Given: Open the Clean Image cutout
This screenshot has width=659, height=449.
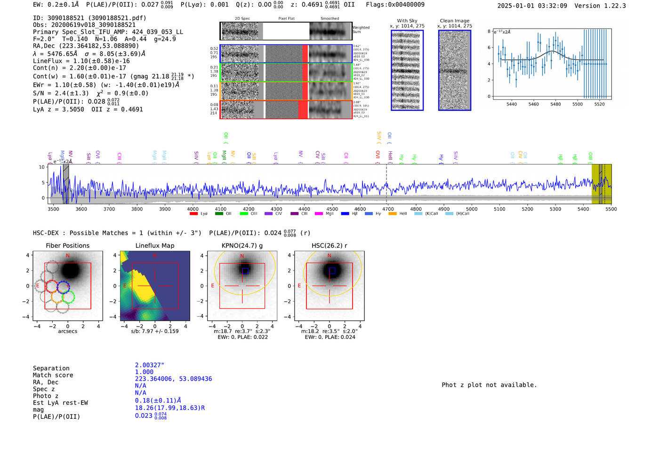Looking at the screenshot, I should [x=455, y=71].
